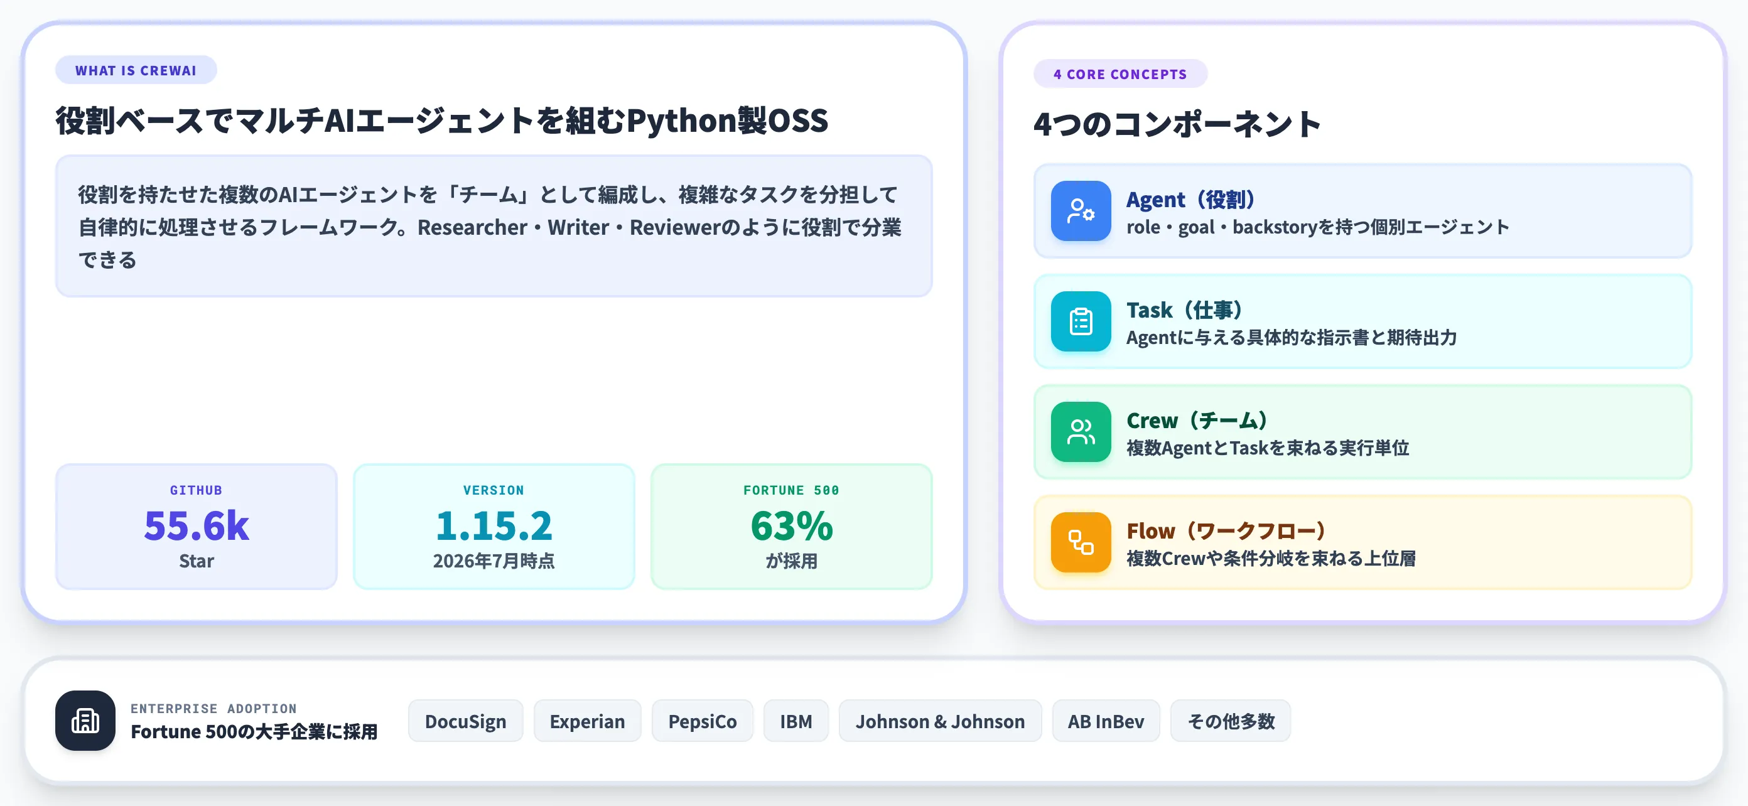Click the Agent（役割）title
This screenshot has height=806, width=1748.
click(x=1190, y=200)
